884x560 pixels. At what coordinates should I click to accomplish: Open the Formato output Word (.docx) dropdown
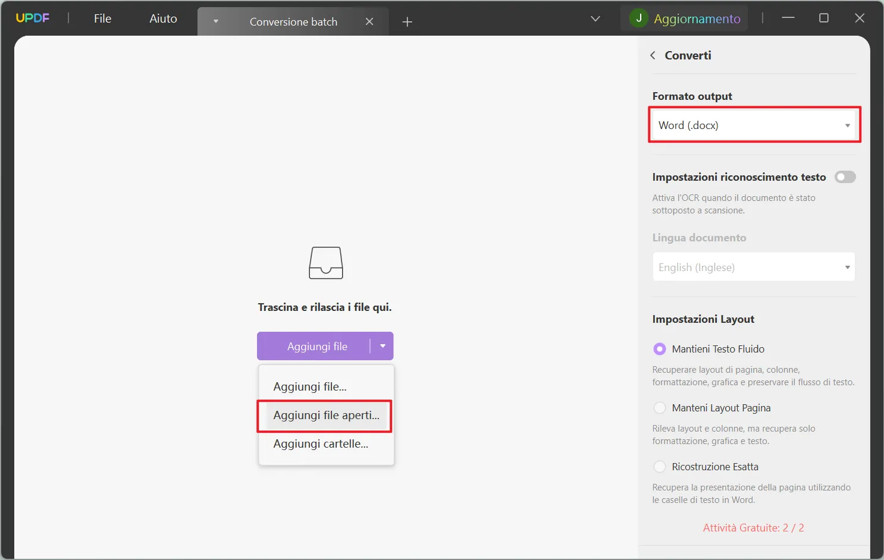pos(754,125)
